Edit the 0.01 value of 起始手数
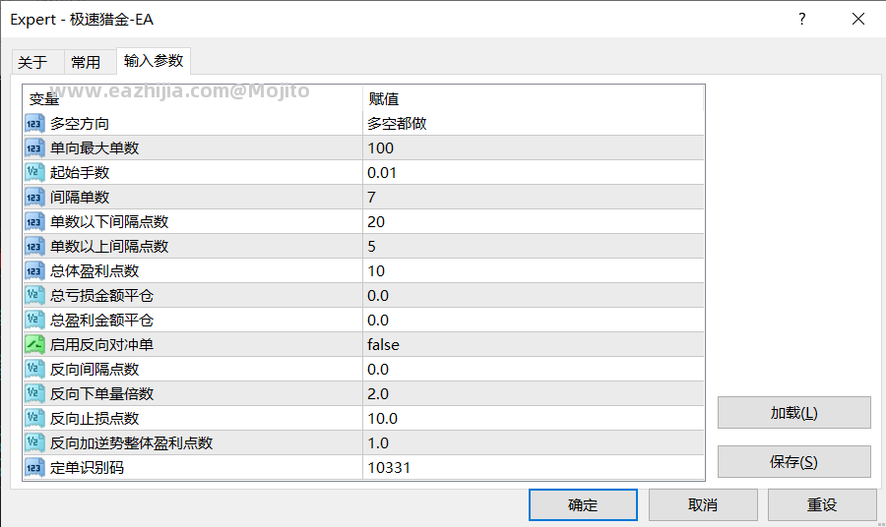 pyautogui.click(x=534, y=173)
